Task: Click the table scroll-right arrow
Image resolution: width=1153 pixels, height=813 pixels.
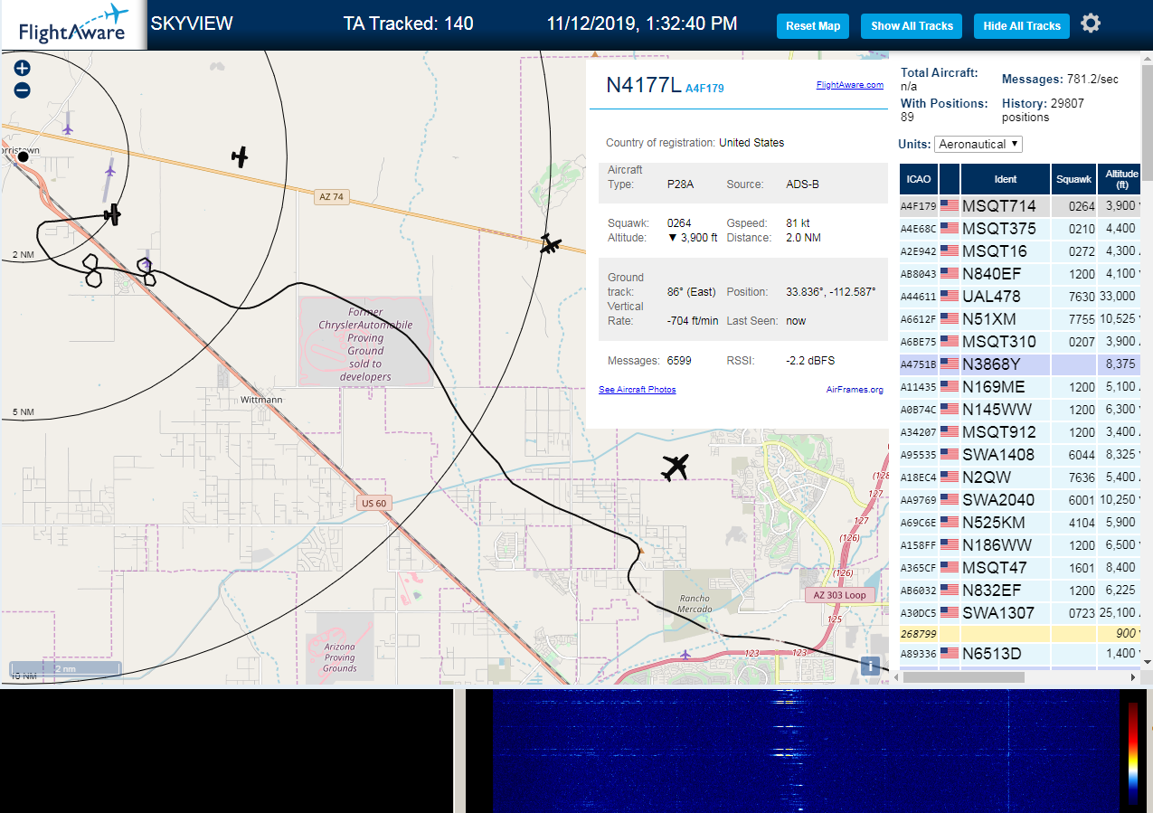Action: pos(1133,676)
